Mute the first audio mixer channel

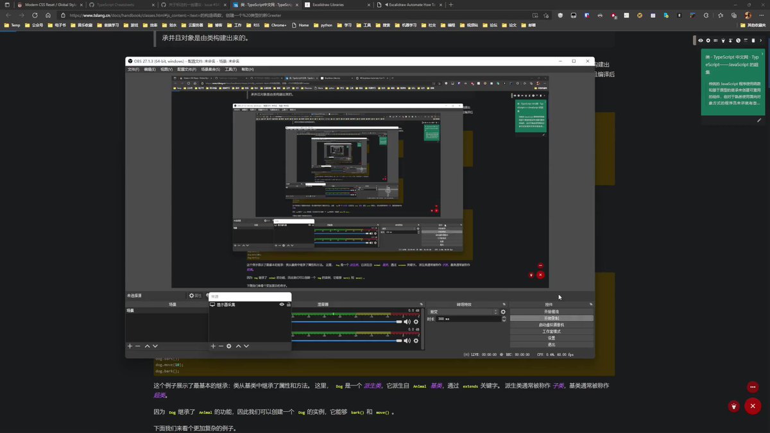(407, 321)
